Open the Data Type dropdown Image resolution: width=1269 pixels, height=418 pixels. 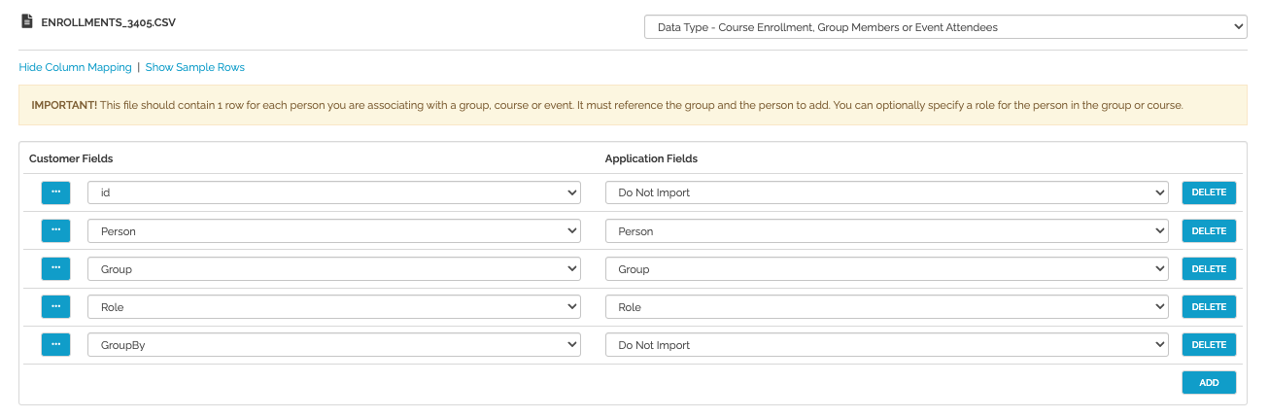tap(944, 27)
